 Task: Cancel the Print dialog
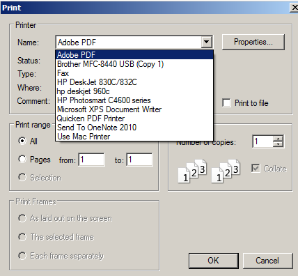(267, 261)
